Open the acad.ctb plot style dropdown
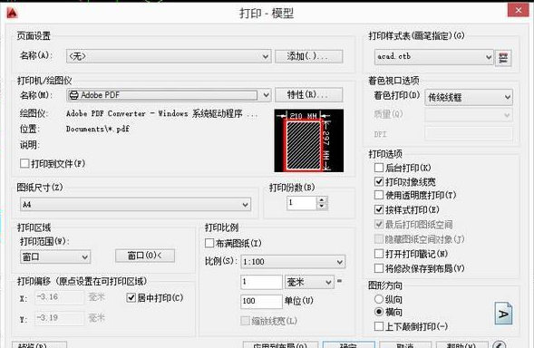 click(433, 57)
